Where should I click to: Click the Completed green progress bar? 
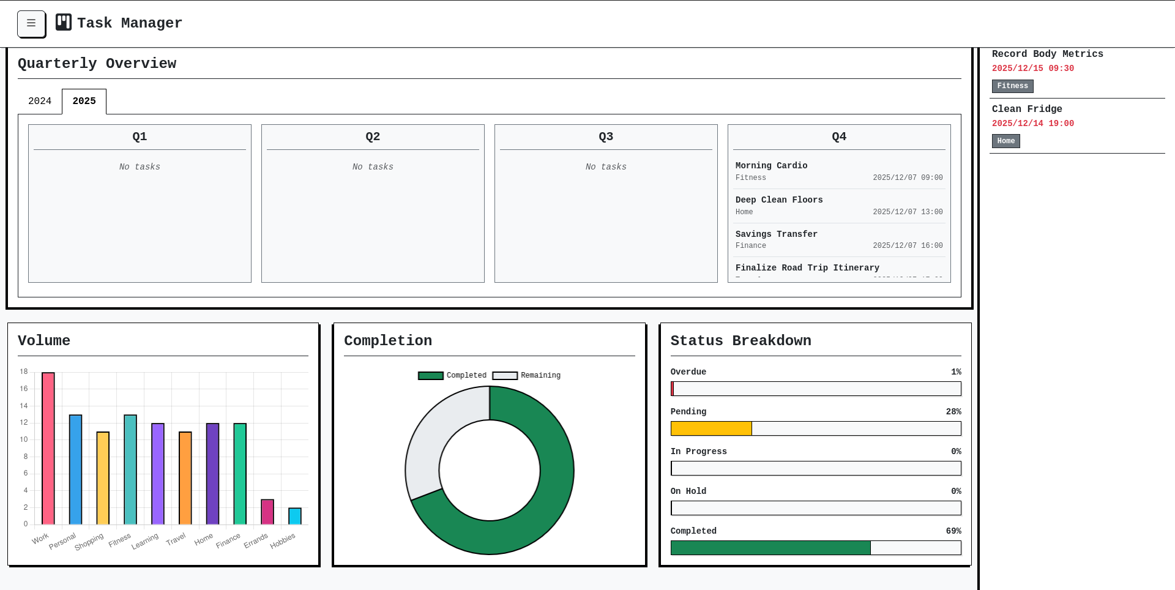770,548
